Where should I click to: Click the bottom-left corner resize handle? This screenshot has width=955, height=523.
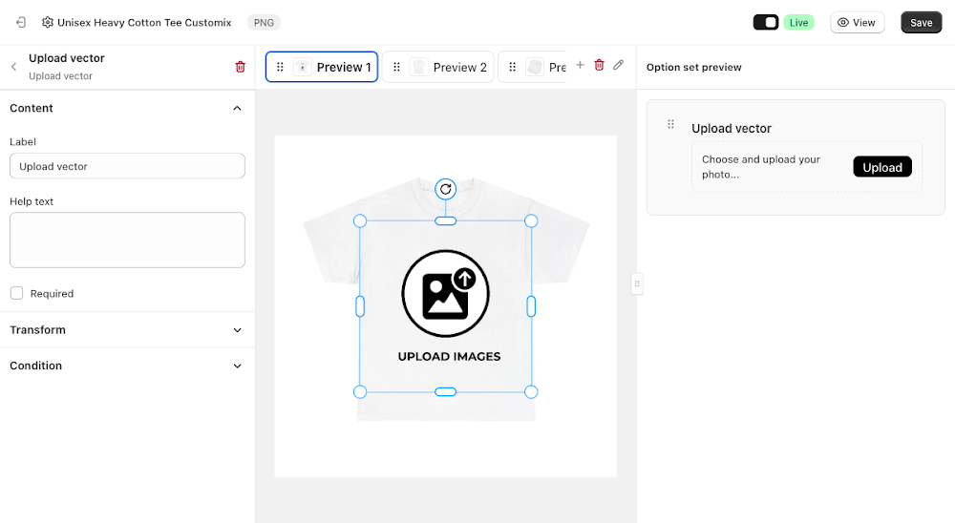[360, 392]
